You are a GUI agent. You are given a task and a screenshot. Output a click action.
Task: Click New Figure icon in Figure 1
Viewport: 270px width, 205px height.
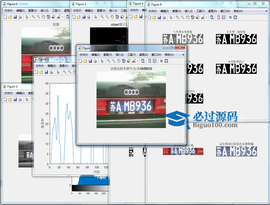(x=5, y=17)
